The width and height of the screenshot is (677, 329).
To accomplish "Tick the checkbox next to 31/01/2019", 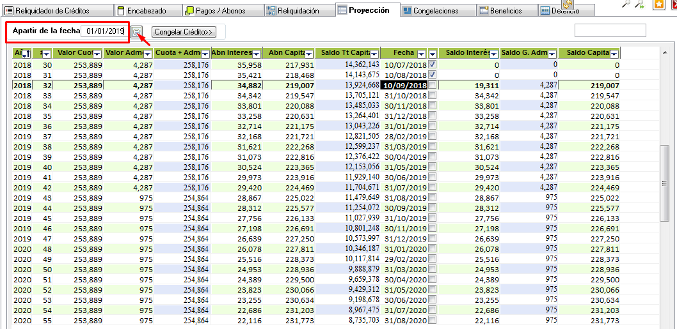I will pos(433,126).
